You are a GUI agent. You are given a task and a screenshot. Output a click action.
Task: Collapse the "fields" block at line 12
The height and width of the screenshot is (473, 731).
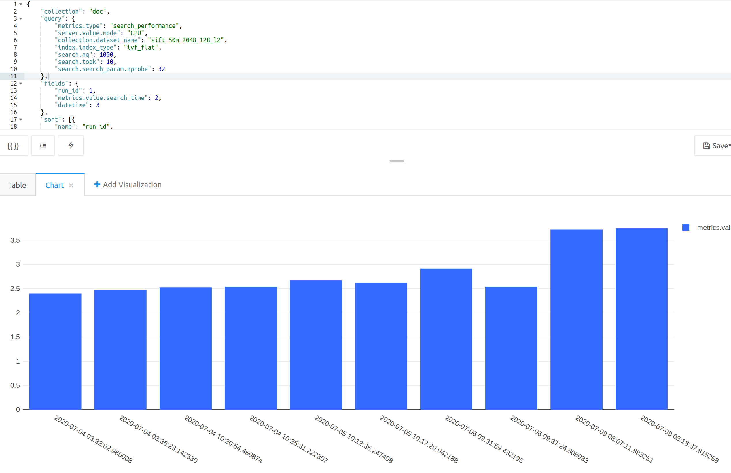(x=21, y=83)
